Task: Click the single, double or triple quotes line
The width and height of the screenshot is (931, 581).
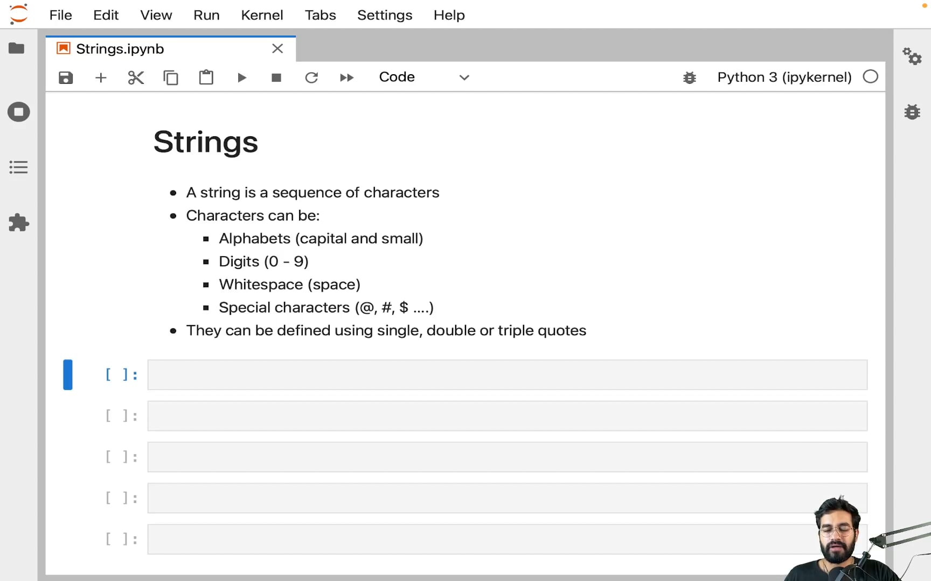Action: coord(386,330)
